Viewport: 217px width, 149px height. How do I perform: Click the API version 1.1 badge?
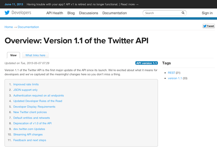pos(147,63)
